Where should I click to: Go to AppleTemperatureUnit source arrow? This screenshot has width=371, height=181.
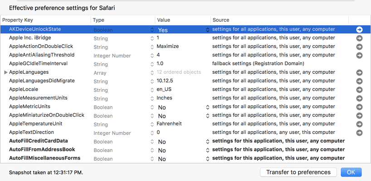[x=359, y=124]
